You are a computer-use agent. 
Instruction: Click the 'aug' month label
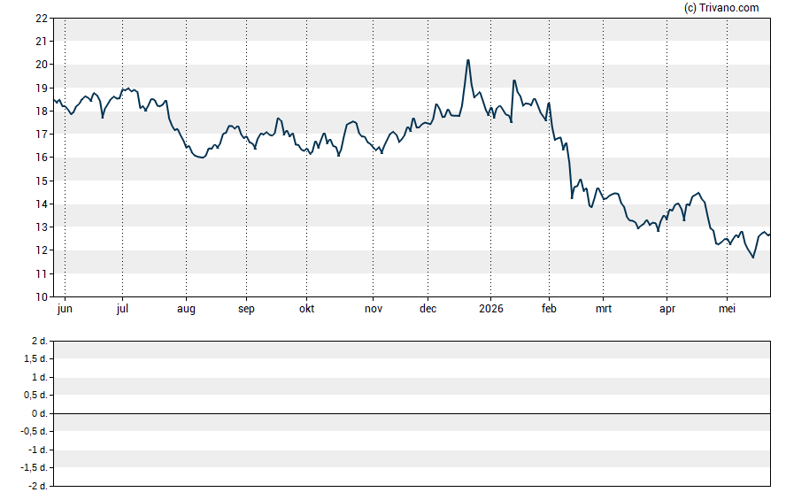click(x=186, y=309)
